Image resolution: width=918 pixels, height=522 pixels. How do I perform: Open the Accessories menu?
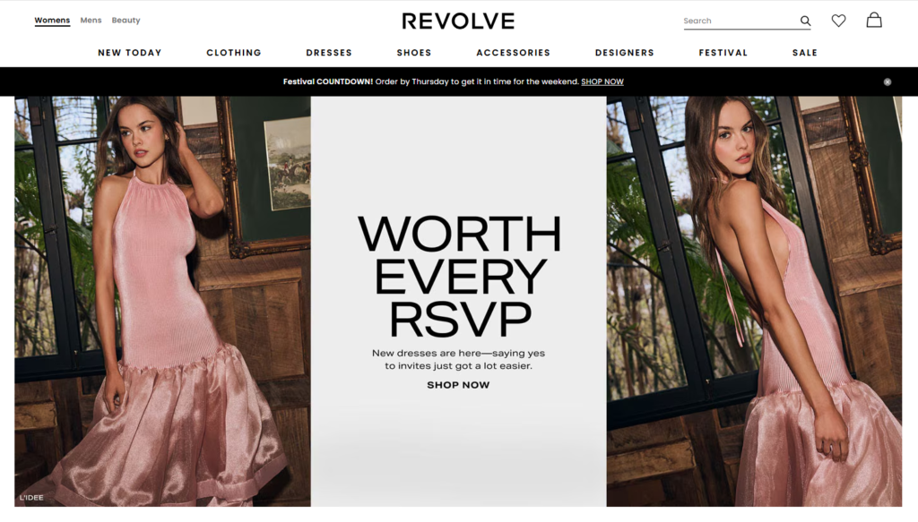click(514, 53)
